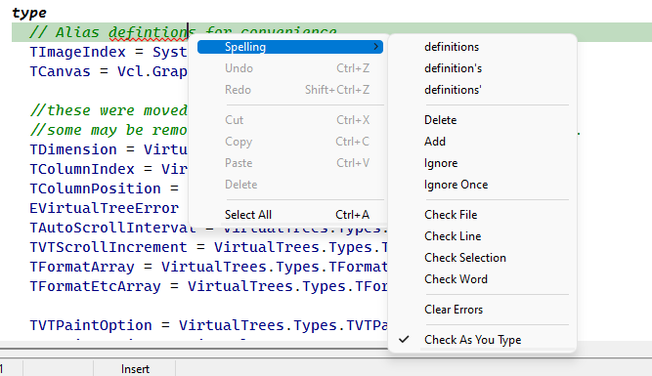Click the 'type' keyword in the editor
652x376 pixels.
[29, 13]
